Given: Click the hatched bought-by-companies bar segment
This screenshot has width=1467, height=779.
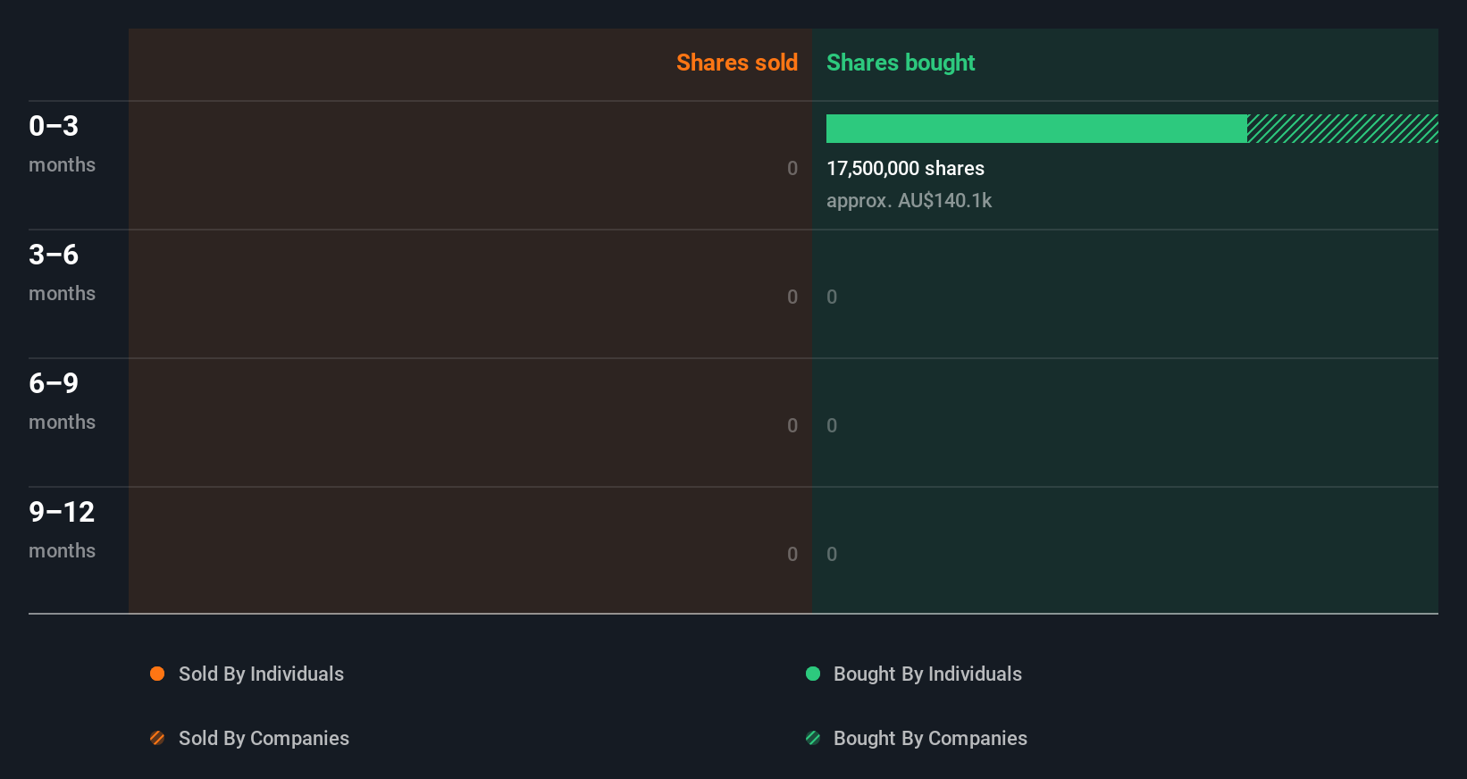Looking at the screenshot, I should (1343, 129).
